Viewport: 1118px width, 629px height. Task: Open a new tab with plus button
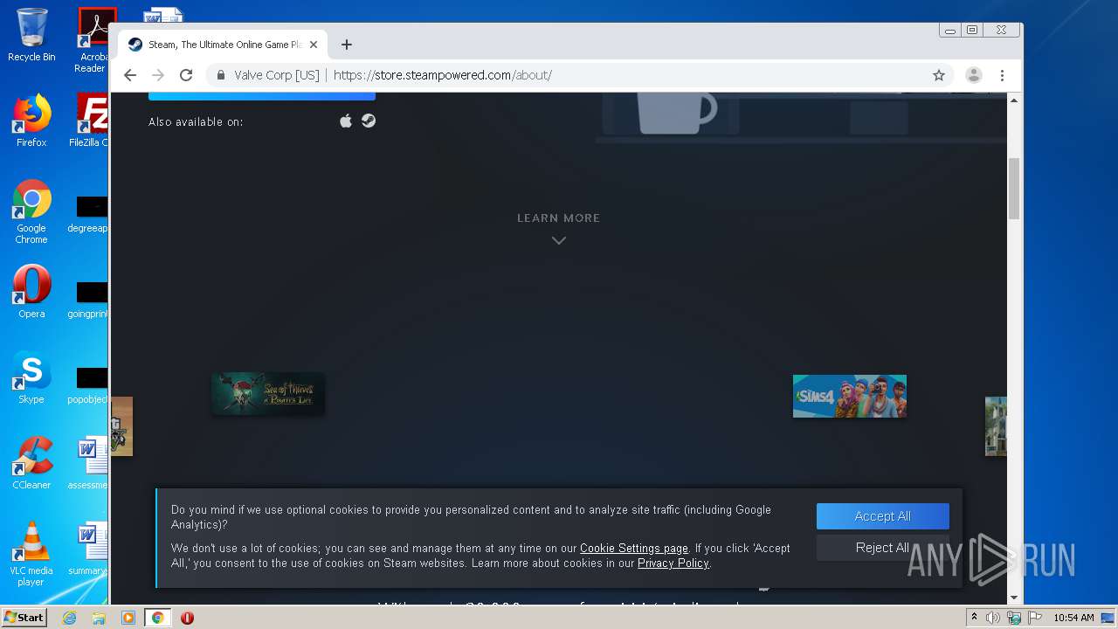[347, 45]
